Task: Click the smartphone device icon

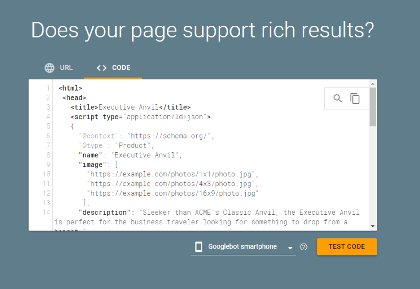Action: click(199, 247)
